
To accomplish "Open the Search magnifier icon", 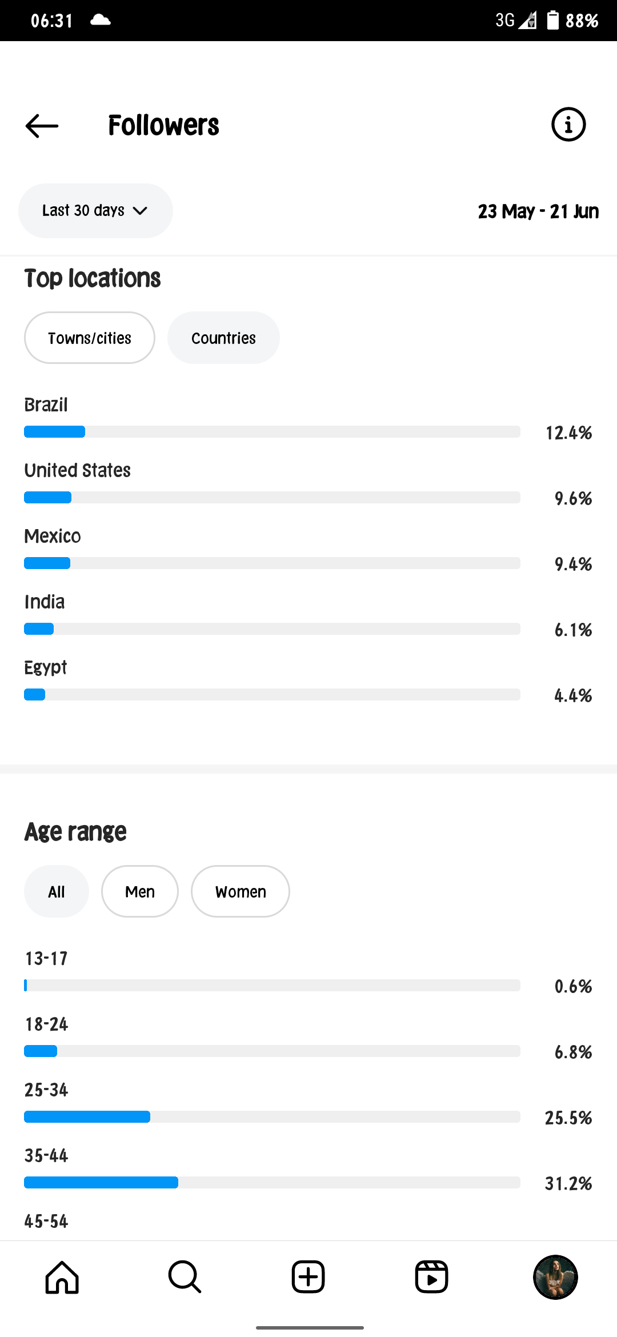I will point(185,1277).
